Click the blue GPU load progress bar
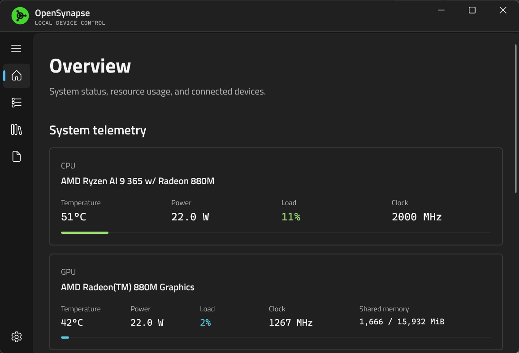Screen dimensions: 519x353 coord(65,337)
